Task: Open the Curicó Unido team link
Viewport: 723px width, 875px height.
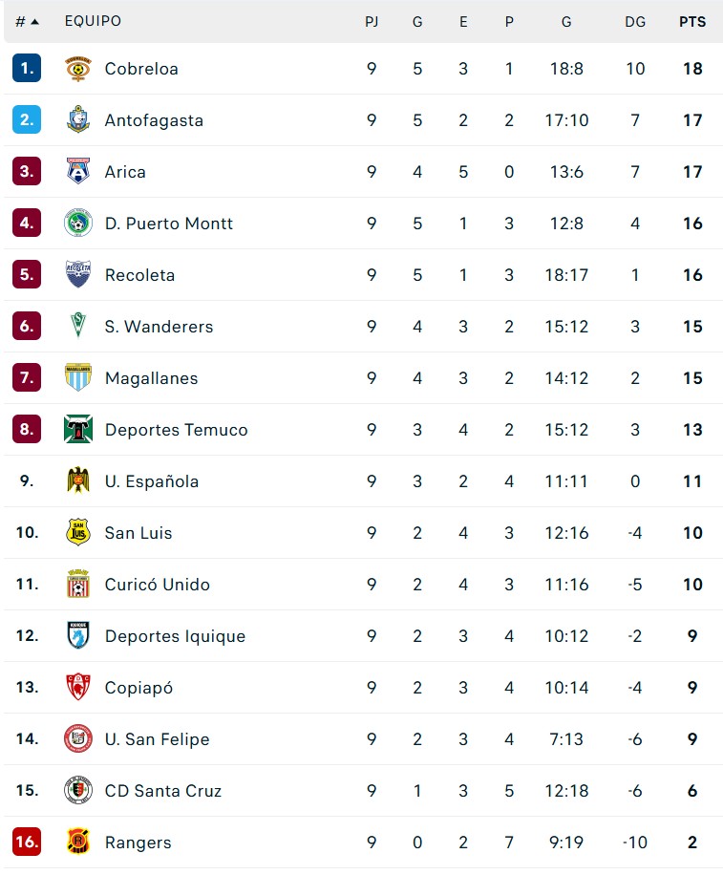Action: [157, 585]
